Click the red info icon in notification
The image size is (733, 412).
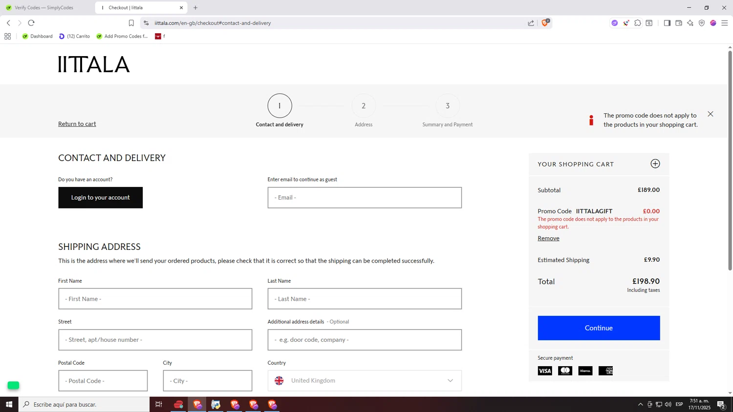[591, 120]
